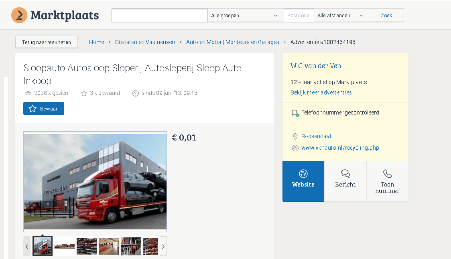Screen dimensions: 451x259
Task: Open Diensten en Vakmensen breadcrumb
Action: (x=145, y=42)
